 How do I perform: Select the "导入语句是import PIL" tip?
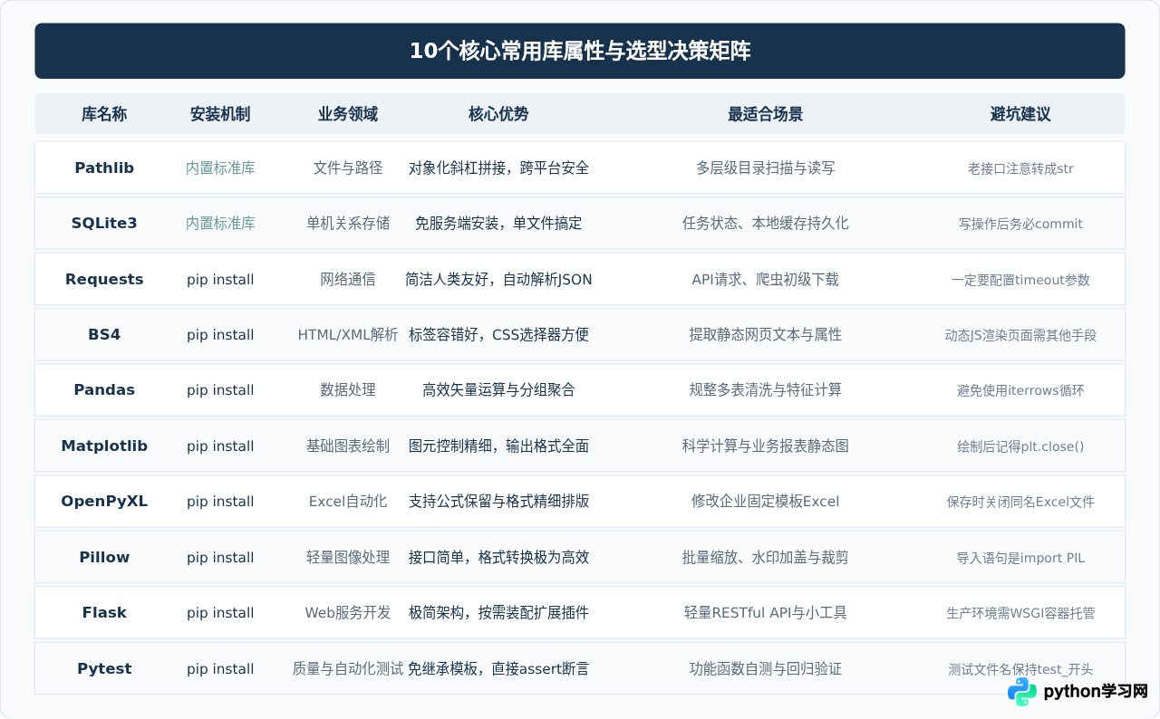1020,558
